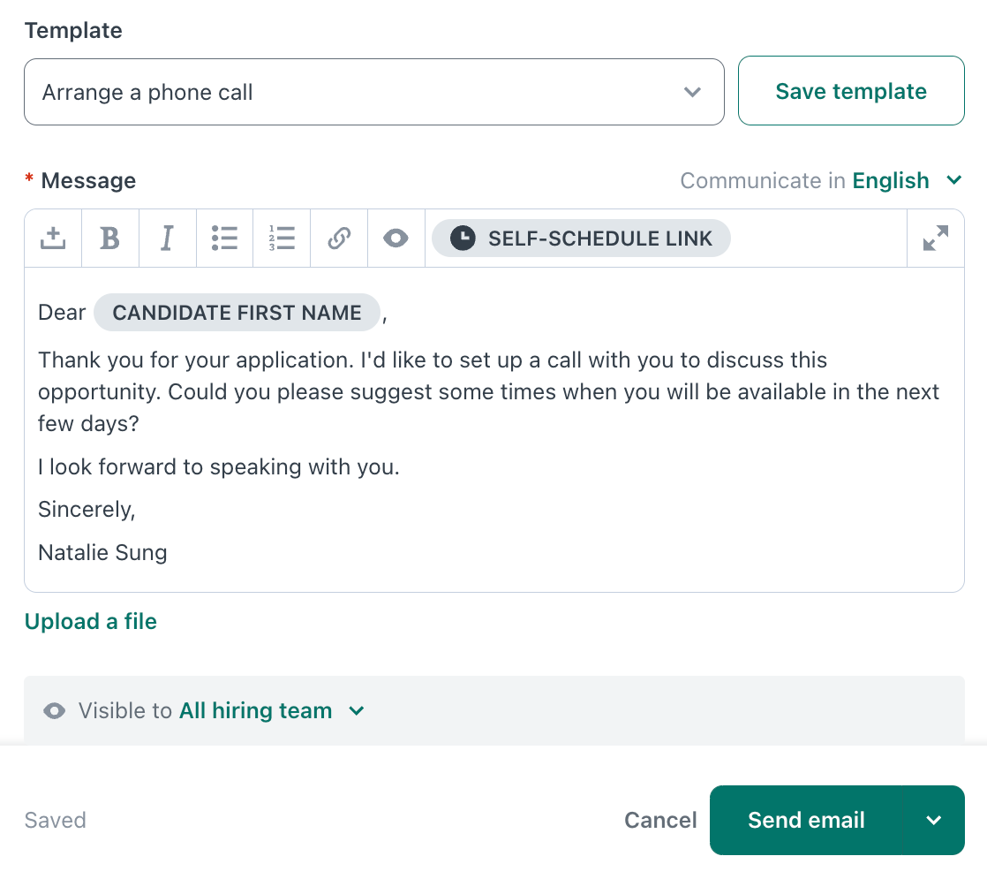Click the Send email button
The width and height of the screenshot is (987, 879).
[x=806, y=820]
